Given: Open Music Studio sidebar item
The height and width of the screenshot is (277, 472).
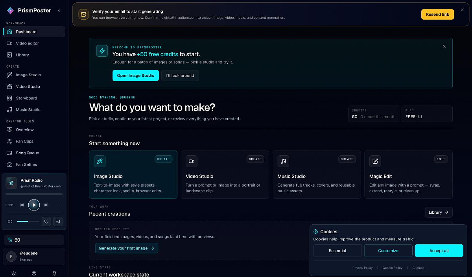Looking at the screenshot, I should coord(34,110).
